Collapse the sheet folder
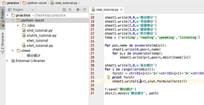 coord(12,51)
